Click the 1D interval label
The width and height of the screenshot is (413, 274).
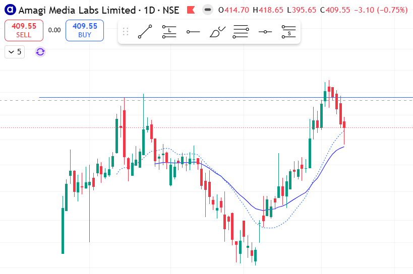point(149,10)
